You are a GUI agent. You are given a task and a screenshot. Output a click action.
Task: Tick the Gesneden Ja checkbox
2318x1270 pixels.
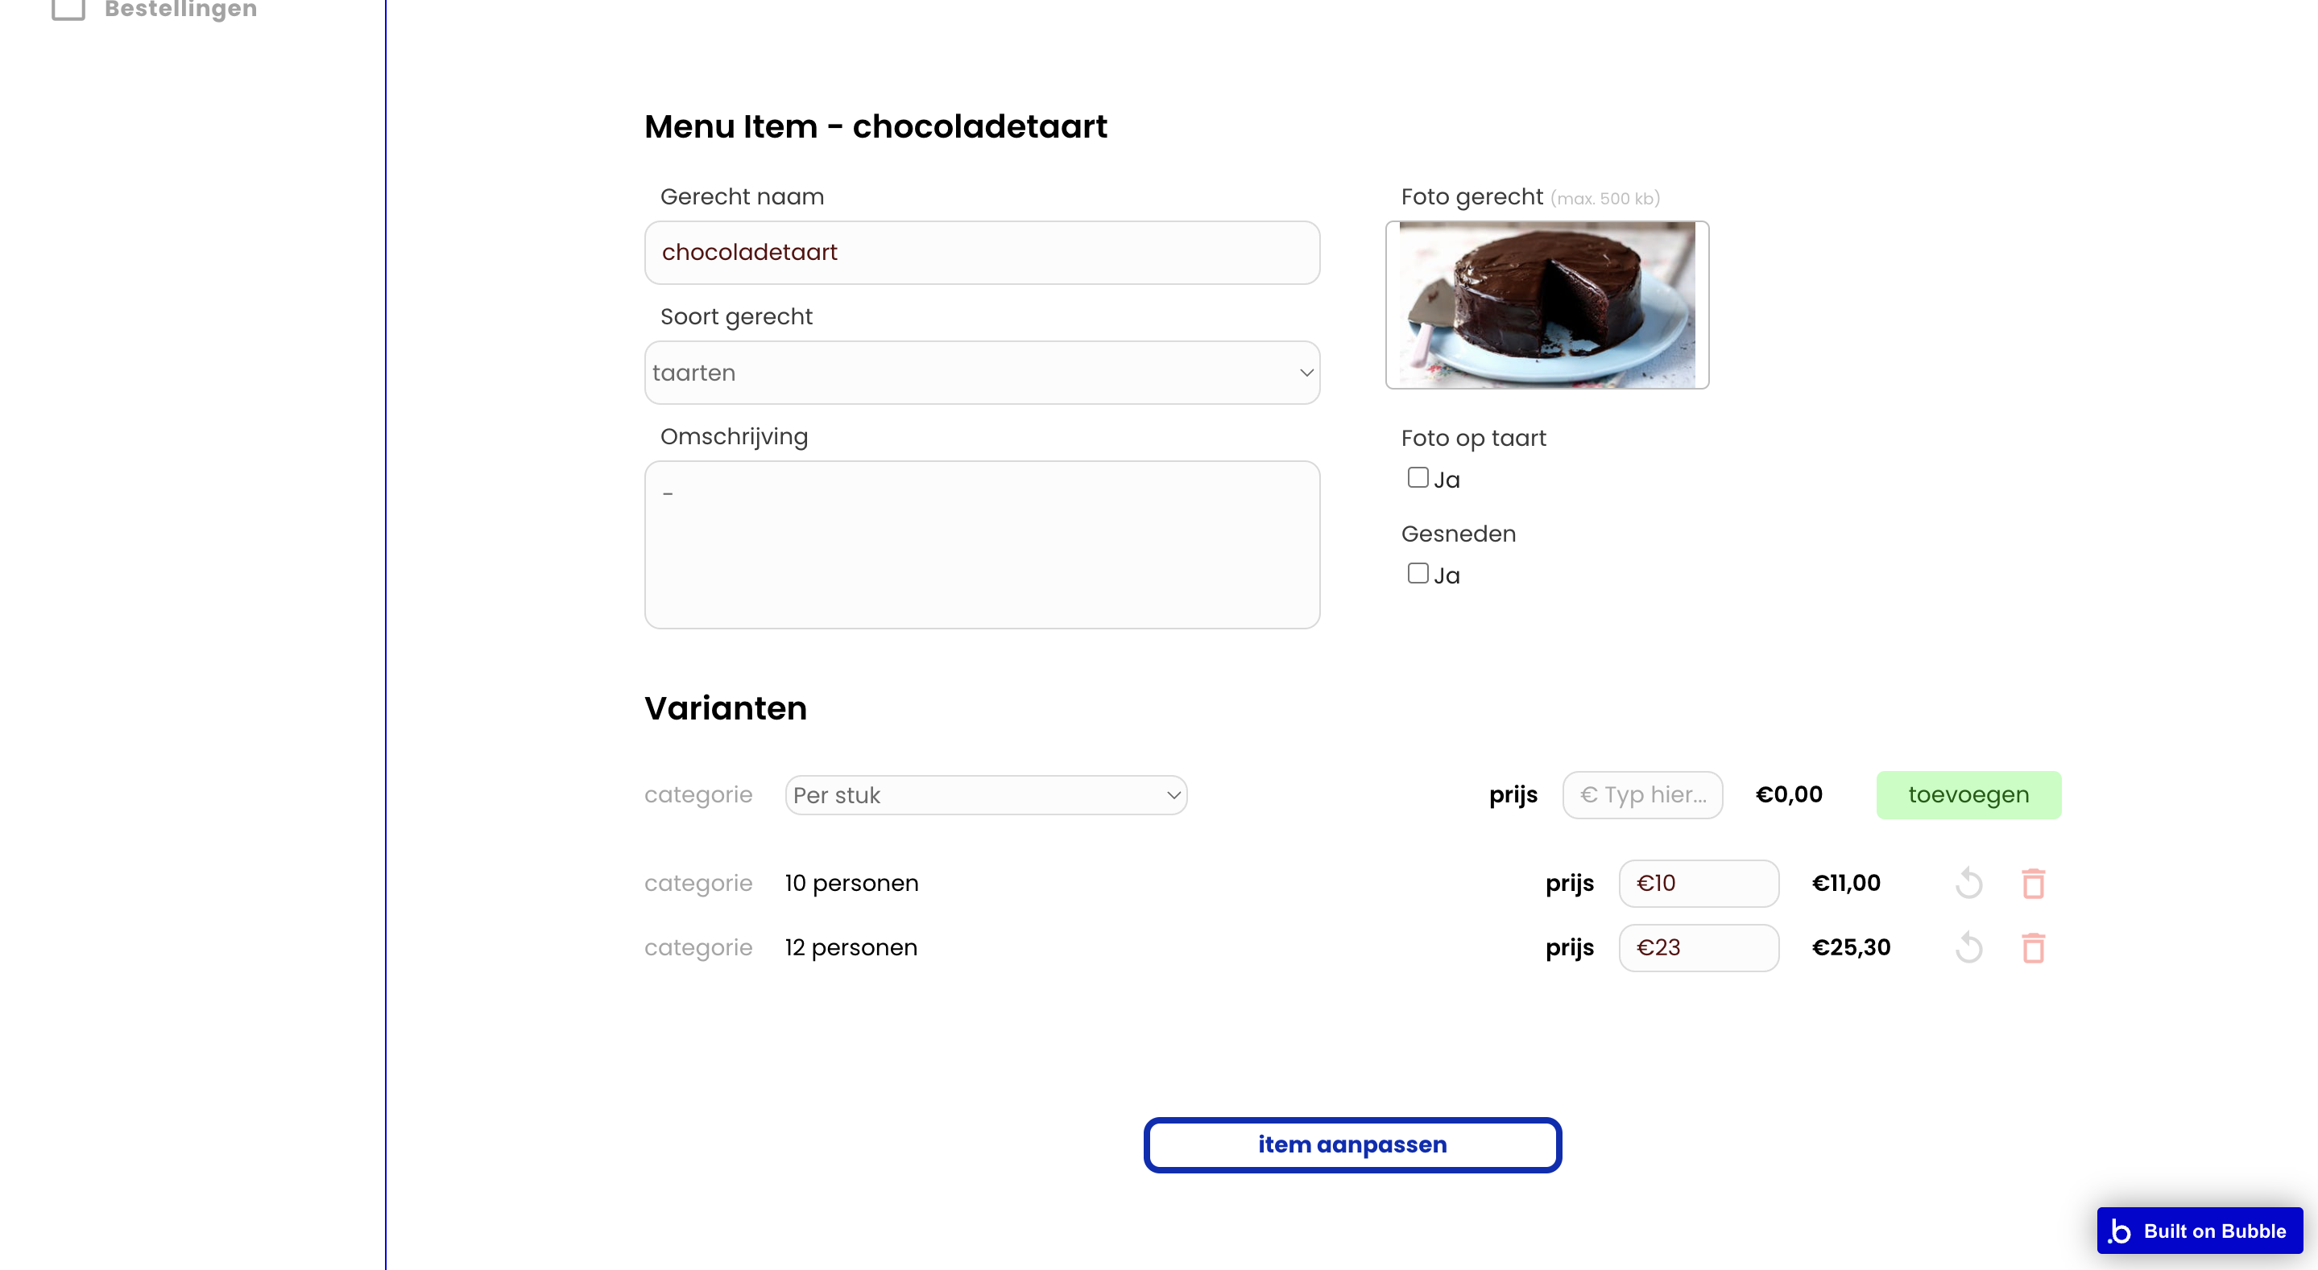coord(1418,573)
